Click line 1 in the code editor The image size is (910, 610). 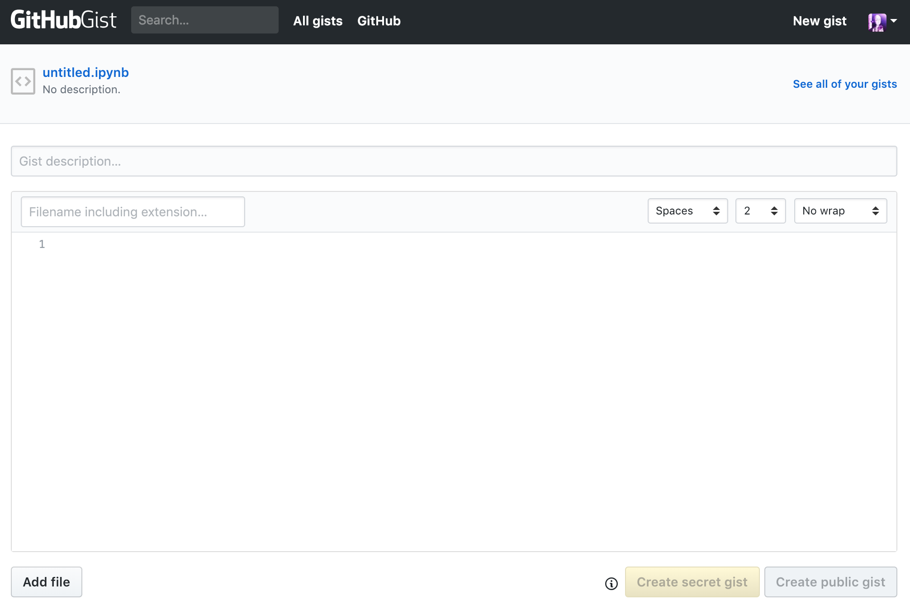[x=271, y=244]
